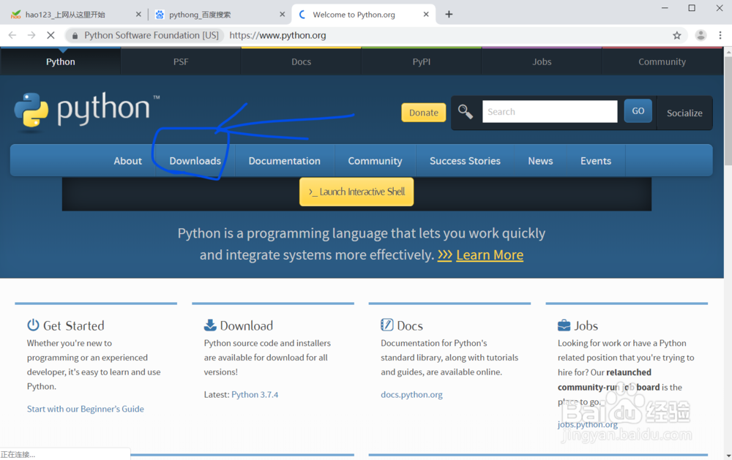This screenshot has width=732, height=460.
Task: Expand the Socialize menu
Action: [x=684, y=113]
